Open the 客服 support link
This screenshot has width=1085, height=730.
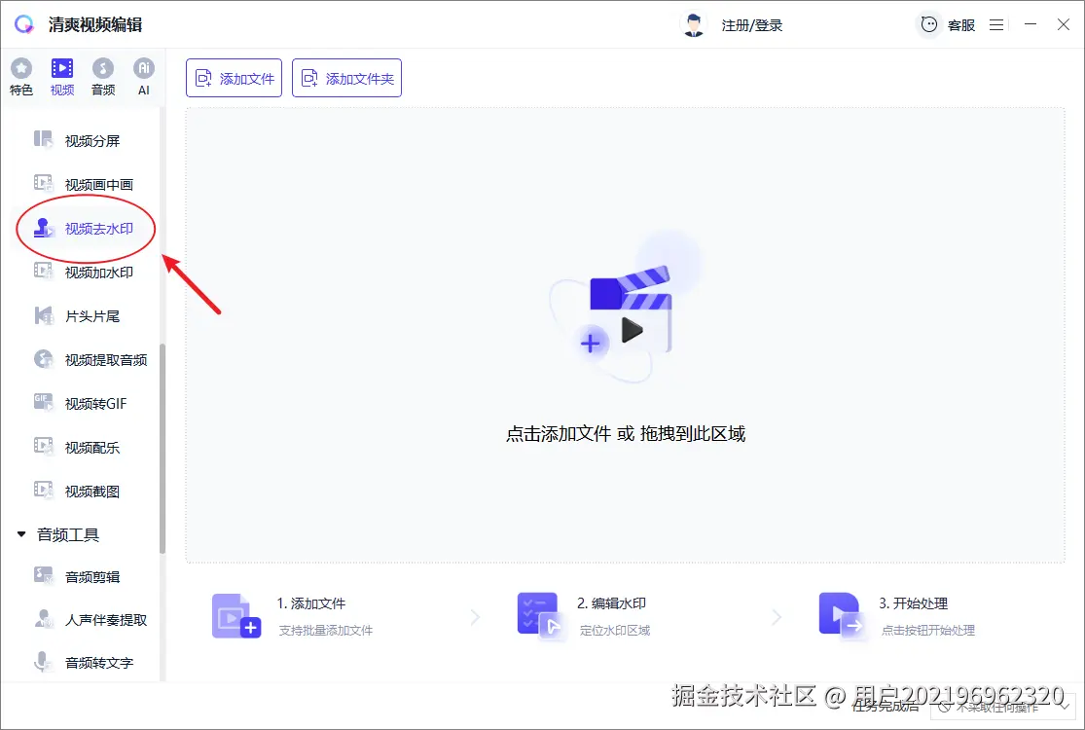pyautogui.click(x=961, y=25)
